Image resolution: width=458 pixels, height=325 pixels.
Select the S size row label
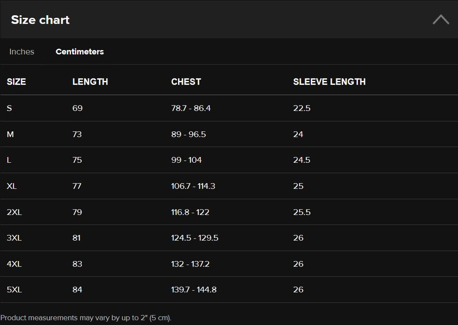pyautogui.click(x=9, y=108)
